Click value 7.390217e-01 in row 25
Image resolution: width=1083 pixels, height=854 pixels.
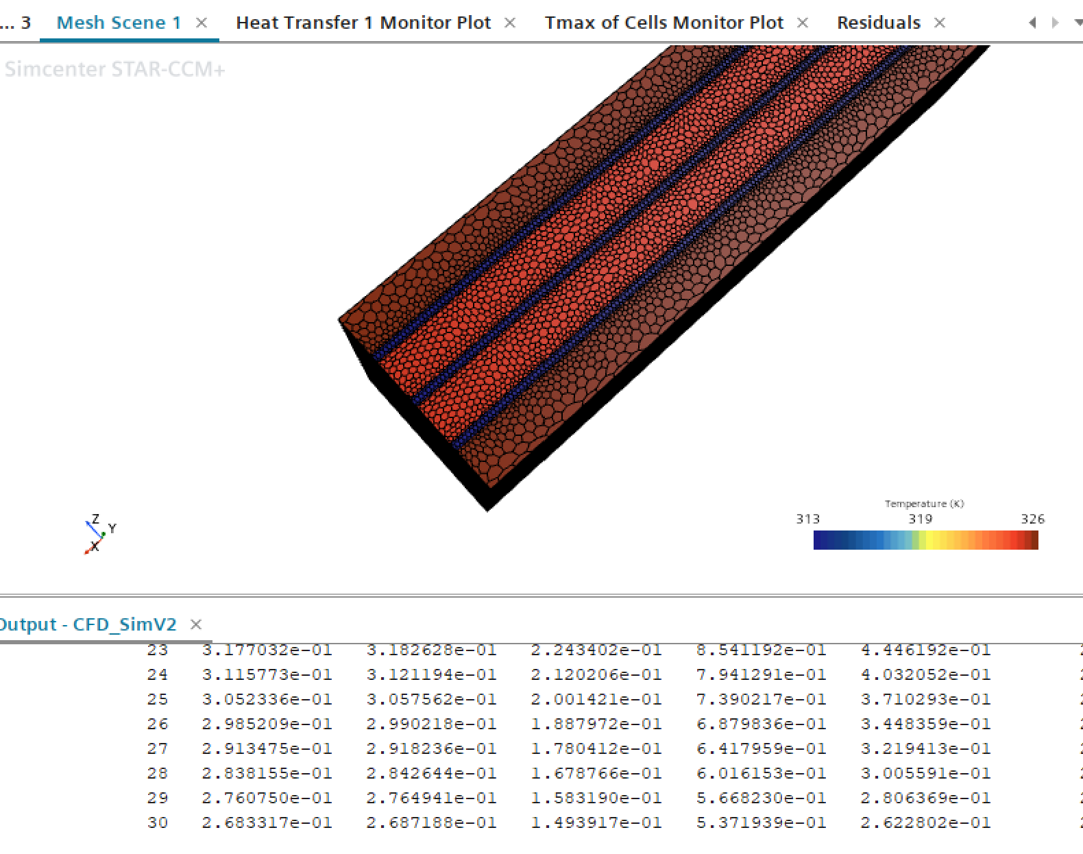[x=761, y=699]
